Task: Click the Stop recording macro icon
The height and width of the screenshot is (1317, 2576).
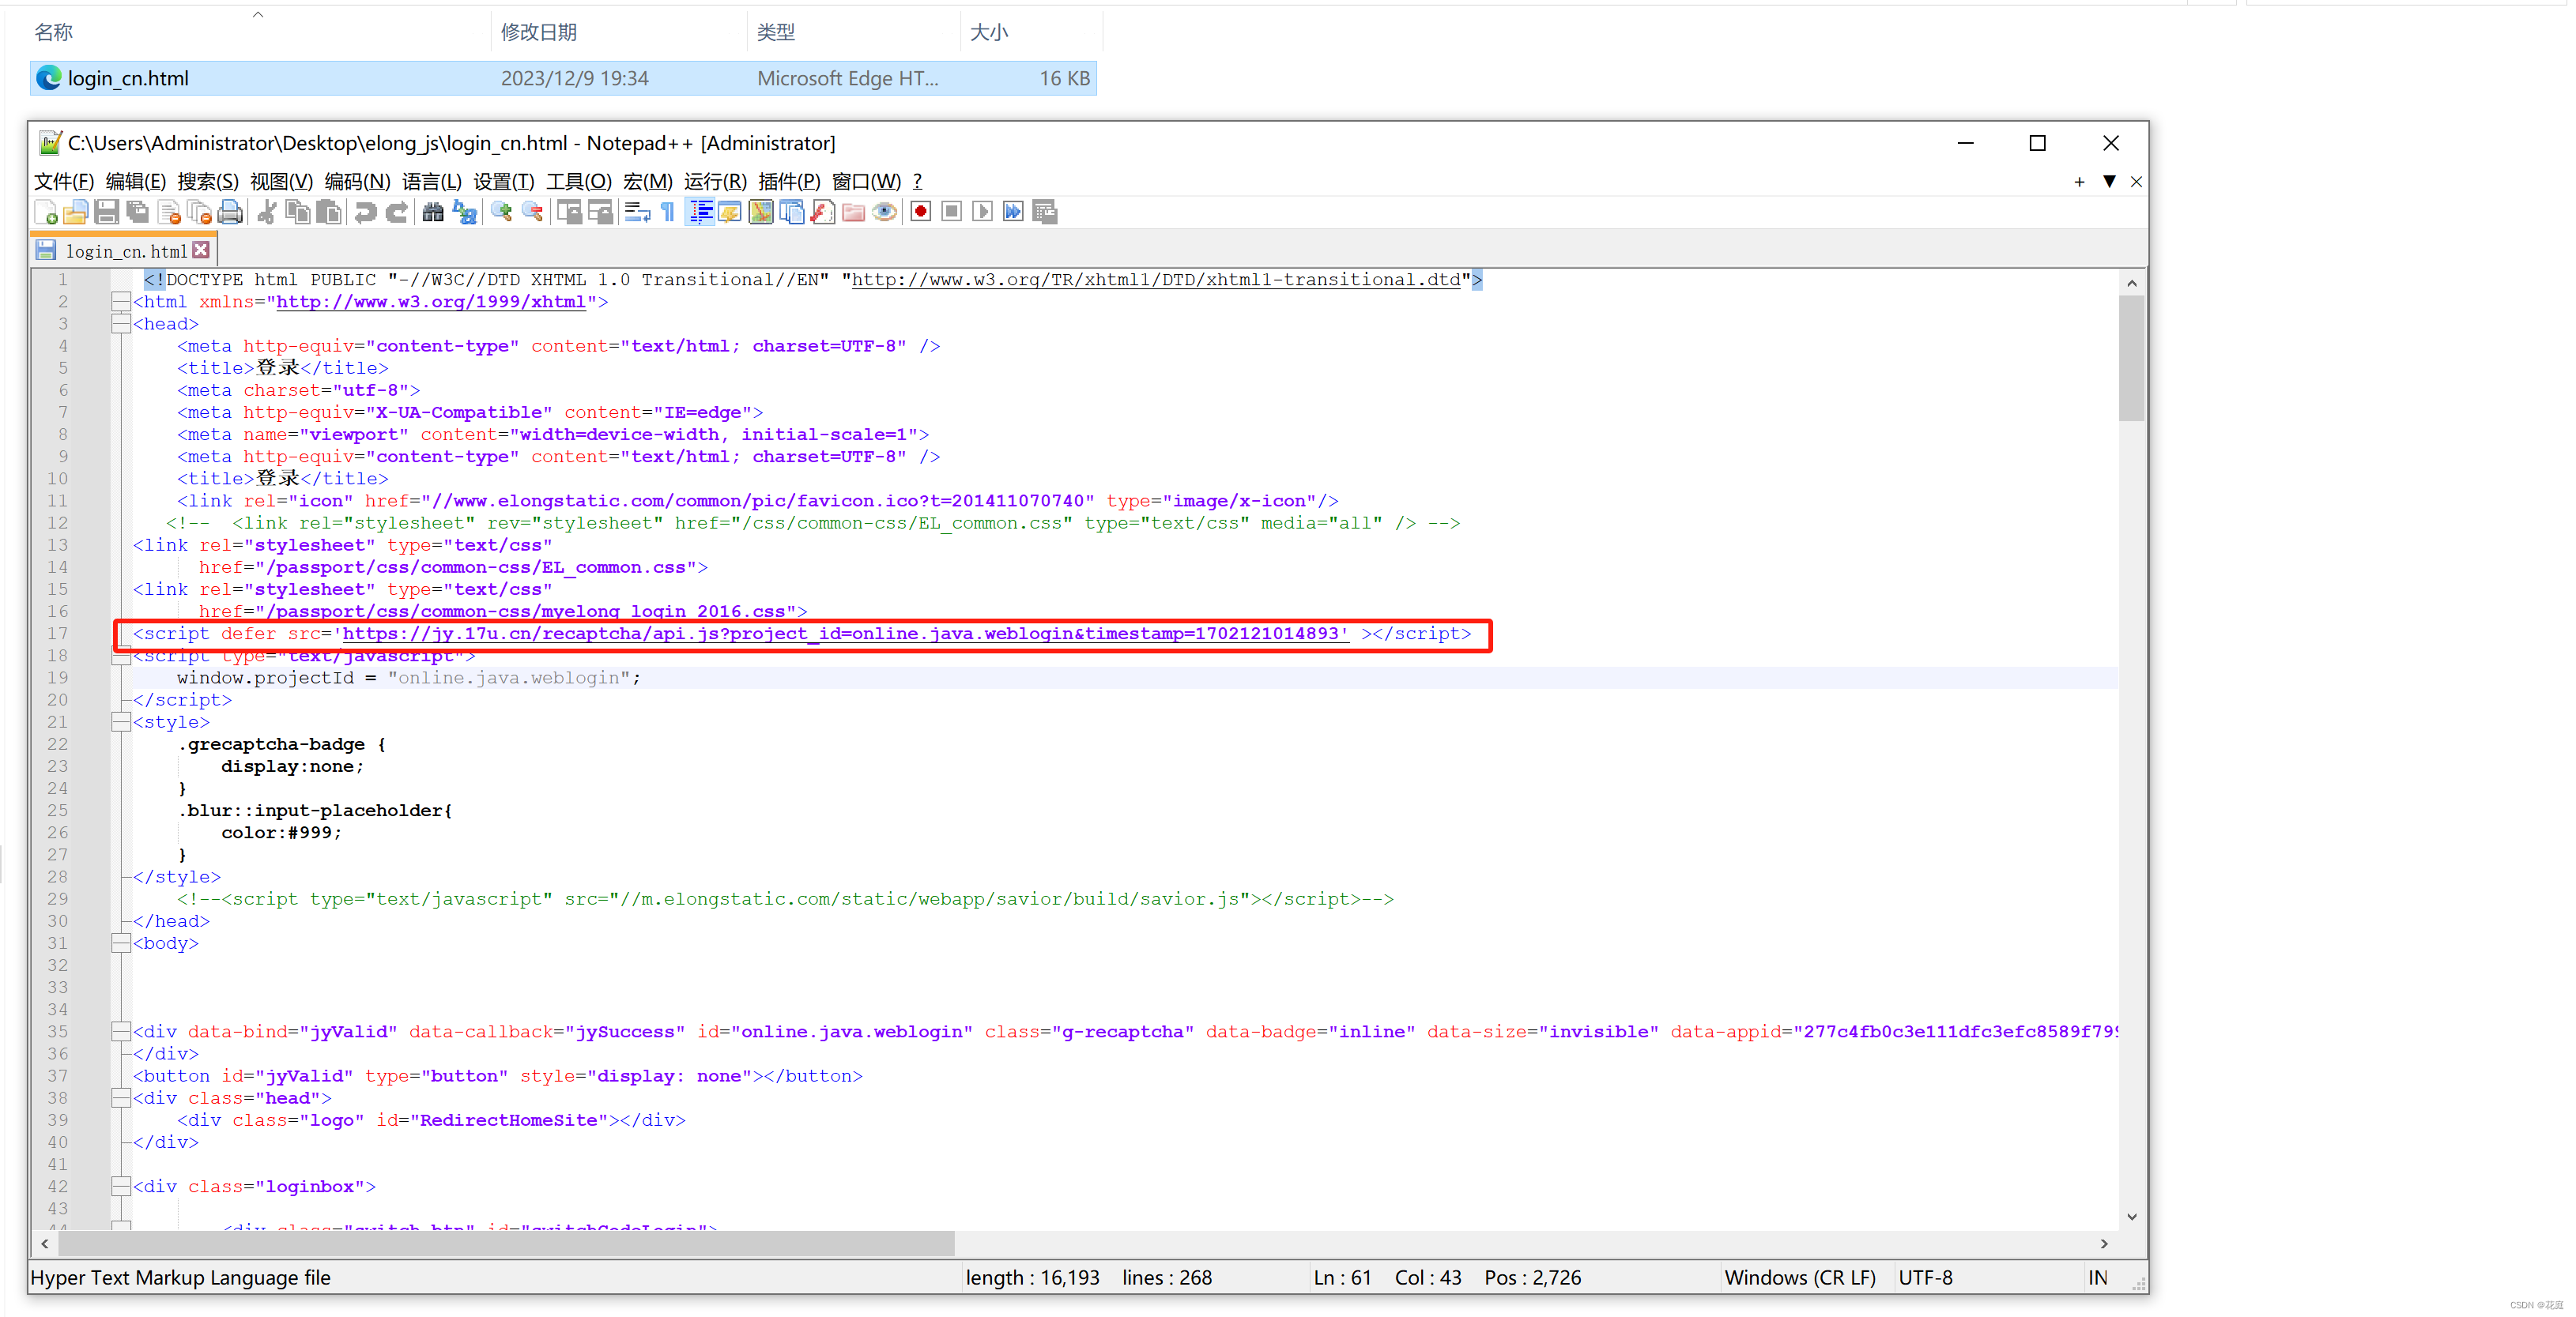Action: pyautogui.click(x=952, y=212)
